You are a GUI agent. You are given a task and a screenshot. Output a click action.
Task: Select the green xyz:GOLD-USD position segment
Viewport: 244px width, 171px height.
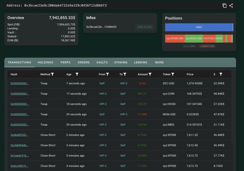[x=194, y=39]
